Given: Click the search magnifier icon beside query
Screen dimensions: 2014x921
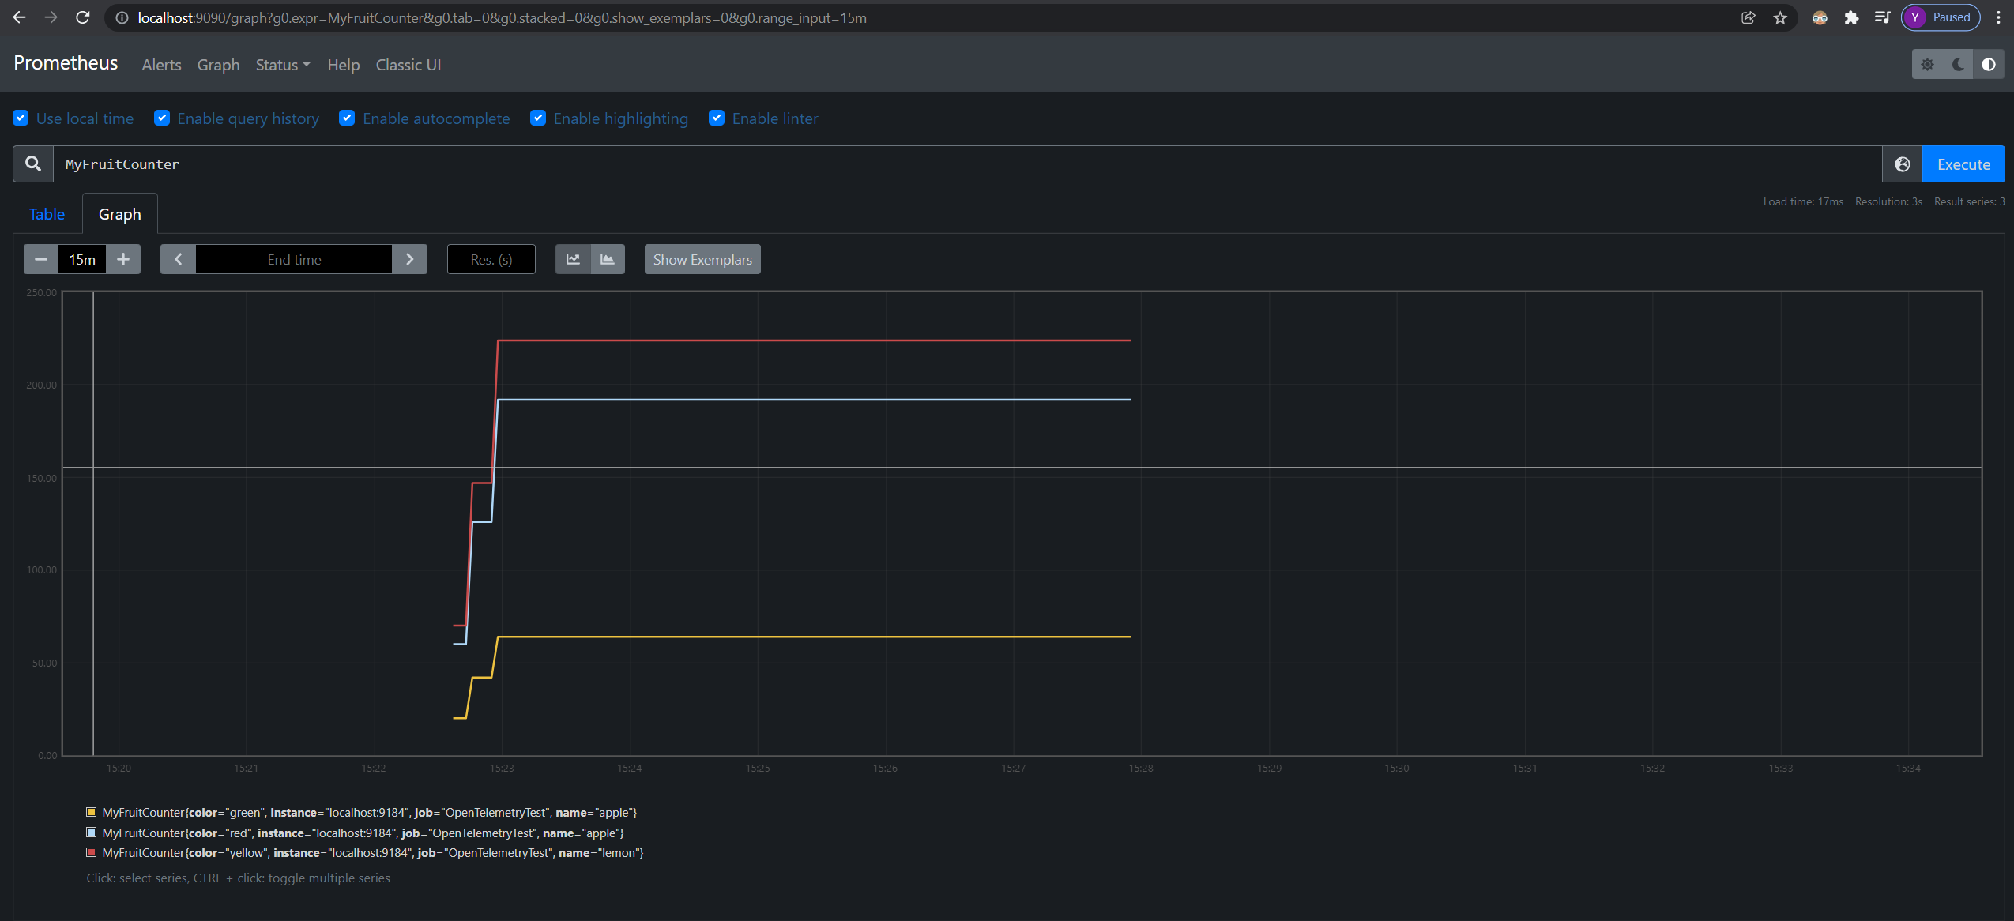Looking at the screenshot, I should (x=33, y=164).
